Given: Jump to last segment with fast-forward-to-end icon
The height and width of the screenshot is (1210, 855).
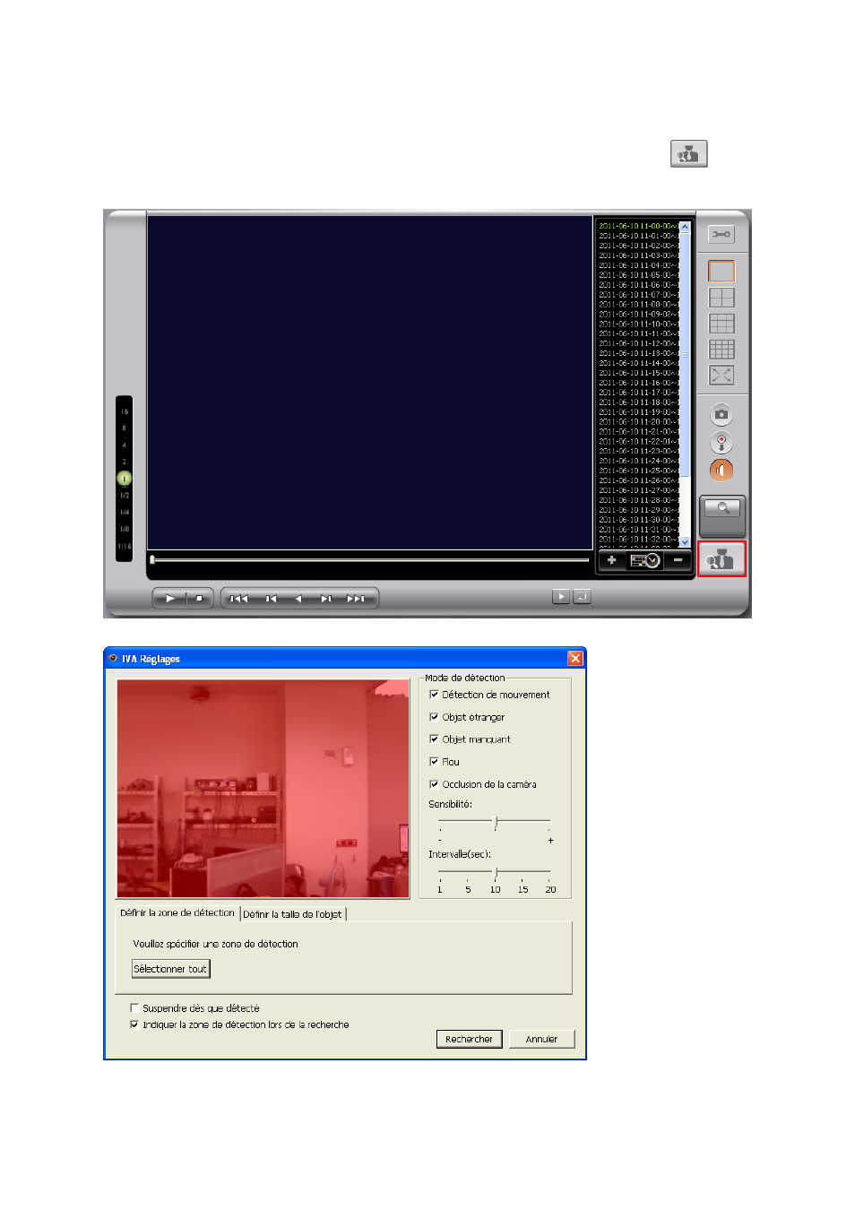Looking at the screenshot, I should tap(356, 598).
